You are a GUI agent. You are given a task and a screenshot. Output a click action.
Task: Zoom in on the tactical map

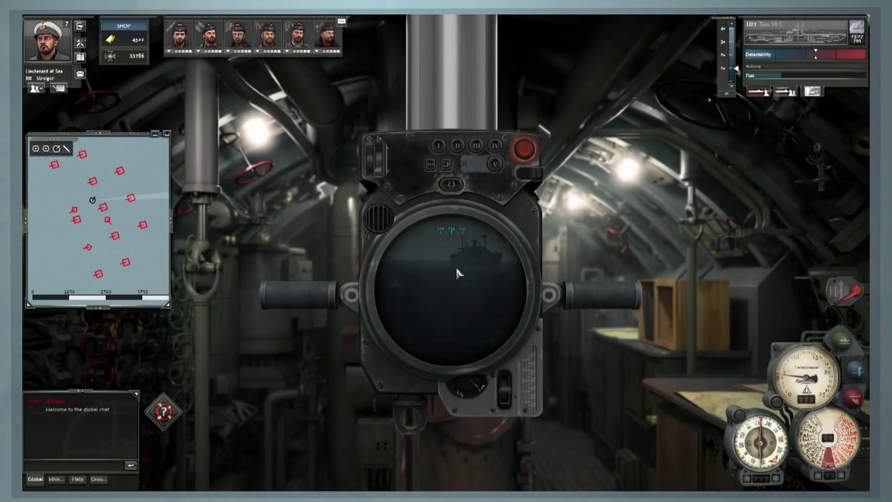(x=36, y=149)
